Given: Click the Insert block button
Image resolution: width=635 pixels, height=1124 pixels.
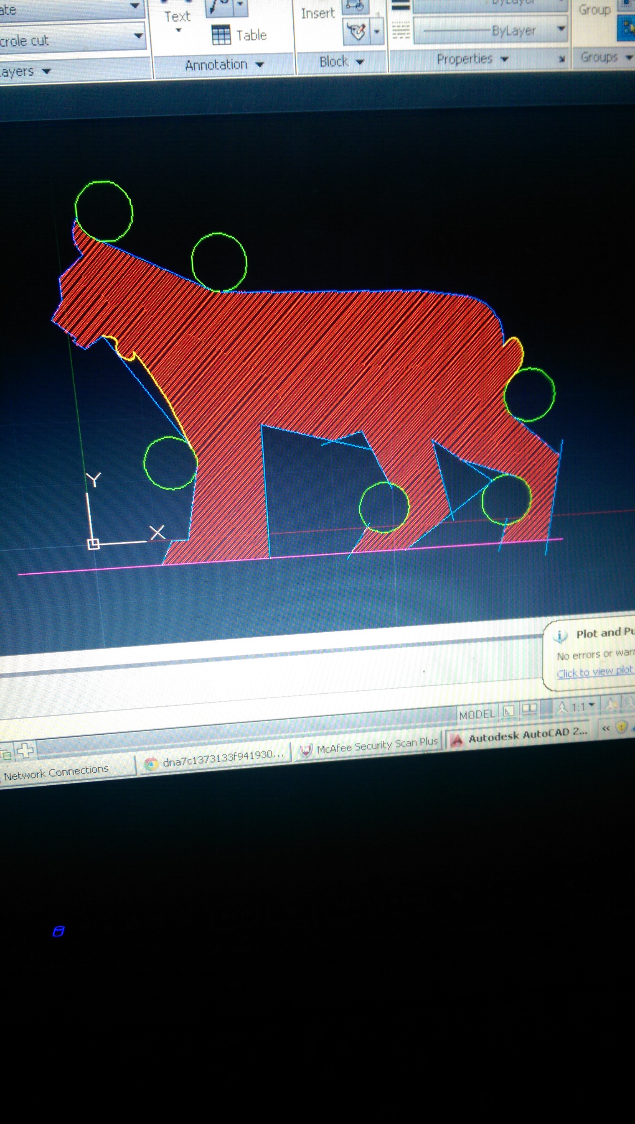Looking at the screenshot, I should [318, 13].
